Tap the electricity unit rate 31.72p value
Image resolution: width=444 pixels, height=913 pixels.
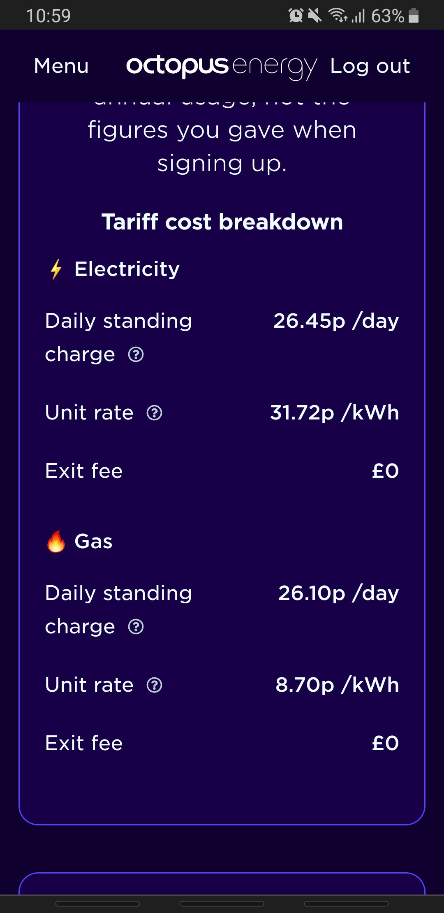pyautogui.click(x=334, y=412)
